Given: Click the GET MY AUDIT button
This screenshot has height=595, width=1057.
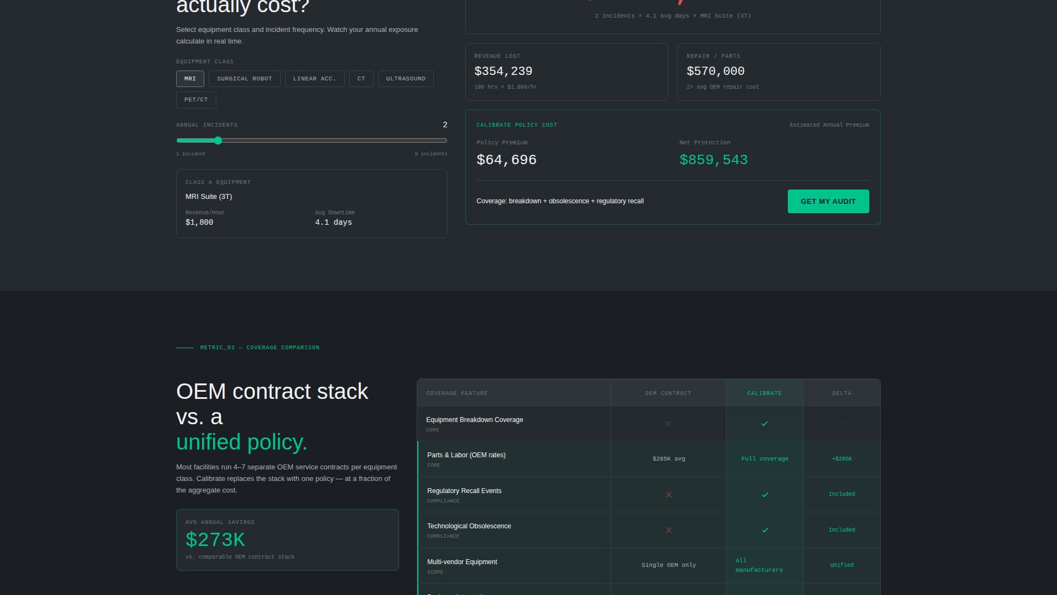Looking at the screenshot, I should point(828,201).
